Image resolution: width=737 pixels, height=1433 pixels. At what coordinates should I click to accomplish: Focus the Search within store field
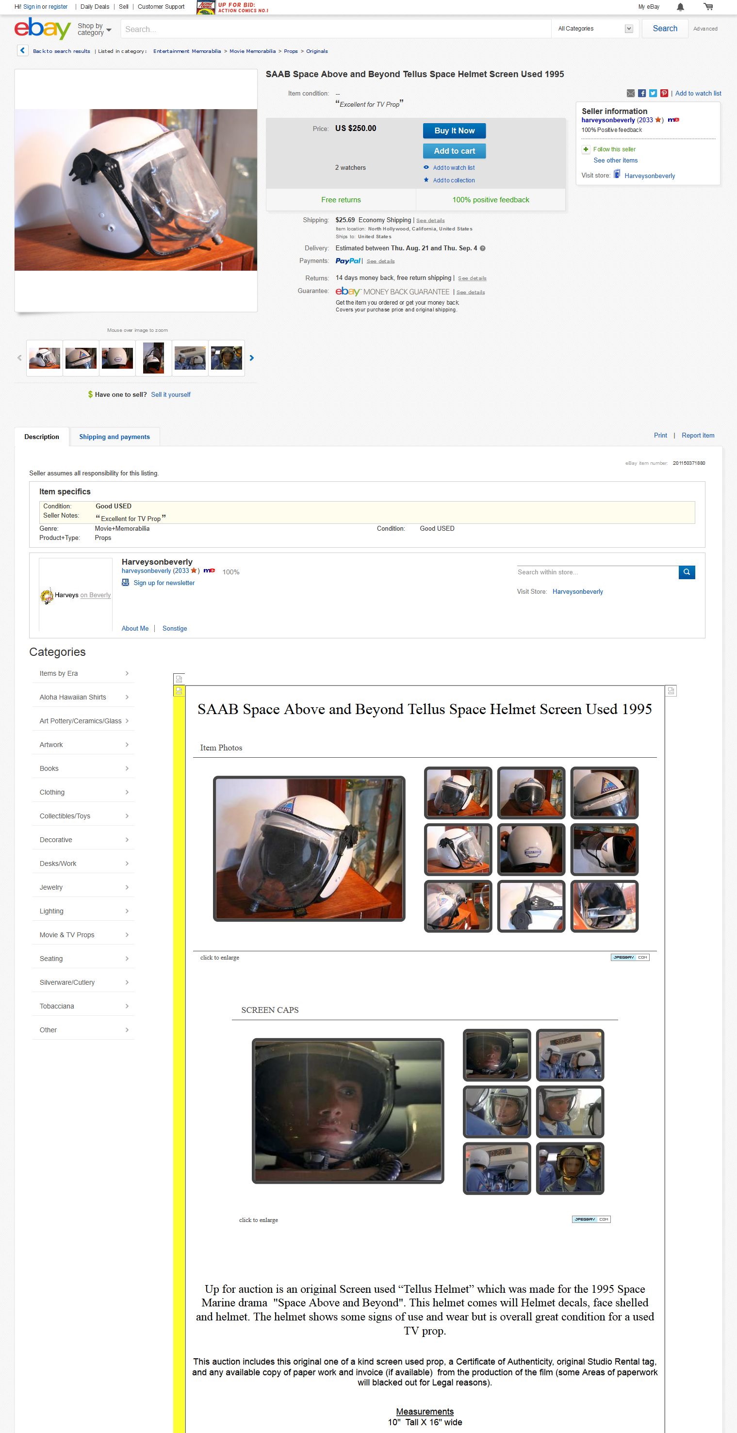click(597, 572)
